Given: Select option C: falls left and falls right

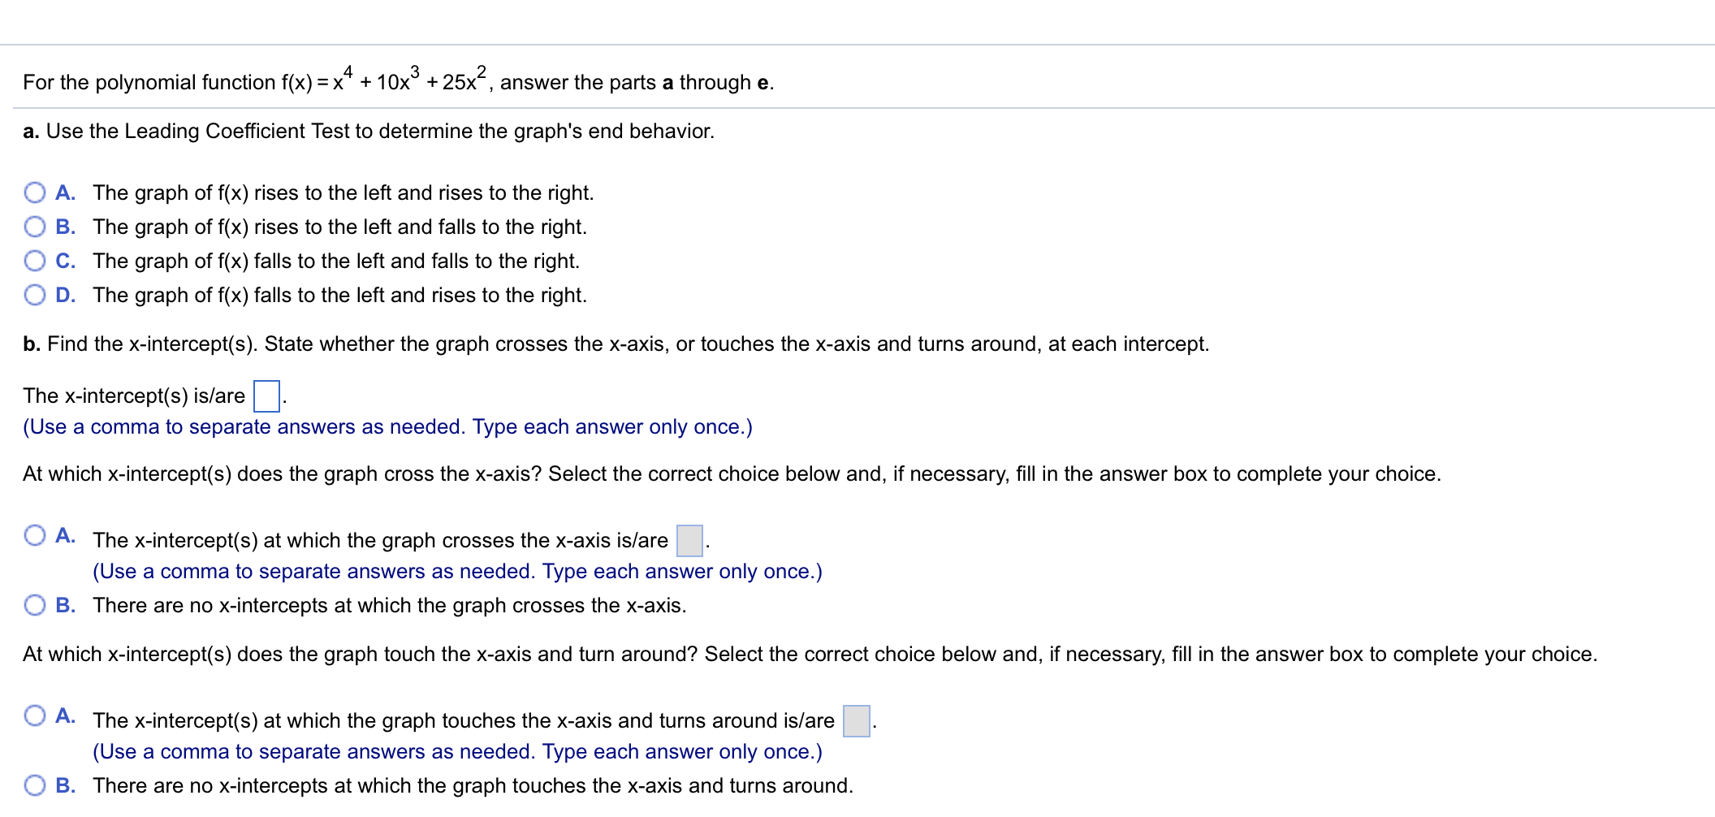Looking at the screenshot, I should [35, 261].
